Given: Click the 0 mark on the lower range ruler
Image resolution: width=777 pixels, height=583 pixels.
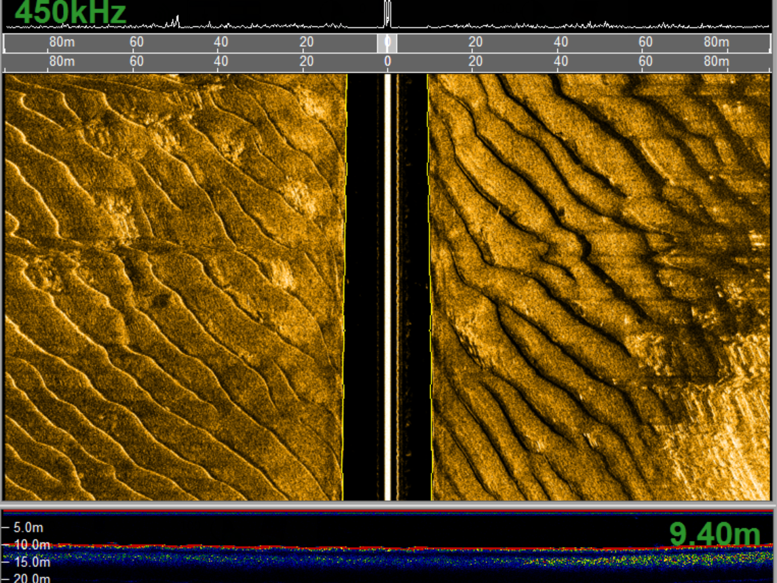Looking at the screenshot, I should coord(387,62).
